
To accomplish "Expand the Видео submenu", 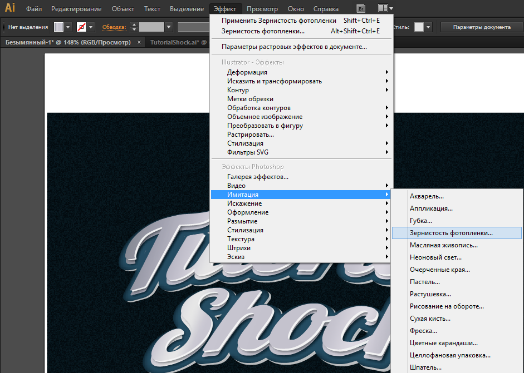I will [x=301, y=186].
